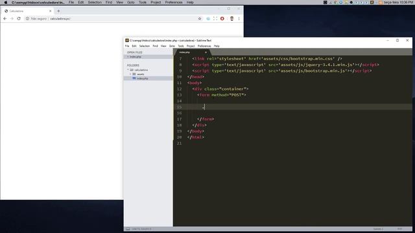
Task: Click line number 13 in the gutter
Action: pyautogui.click(x=180, y=95)
